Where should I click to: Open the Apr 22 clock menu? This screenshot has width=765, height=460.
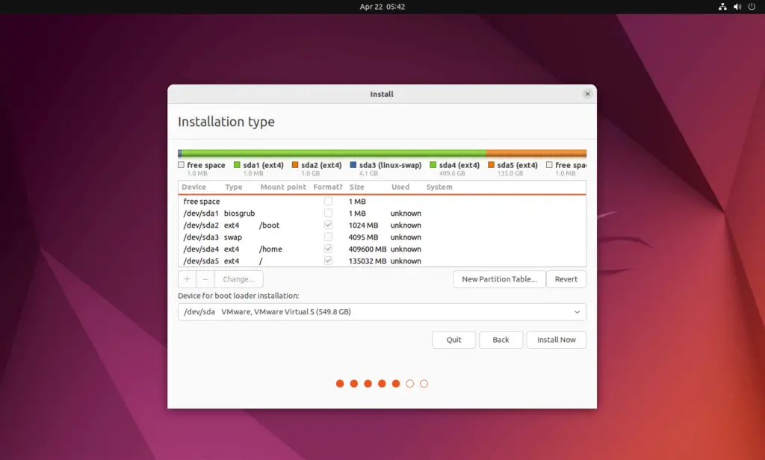point(382,6)
